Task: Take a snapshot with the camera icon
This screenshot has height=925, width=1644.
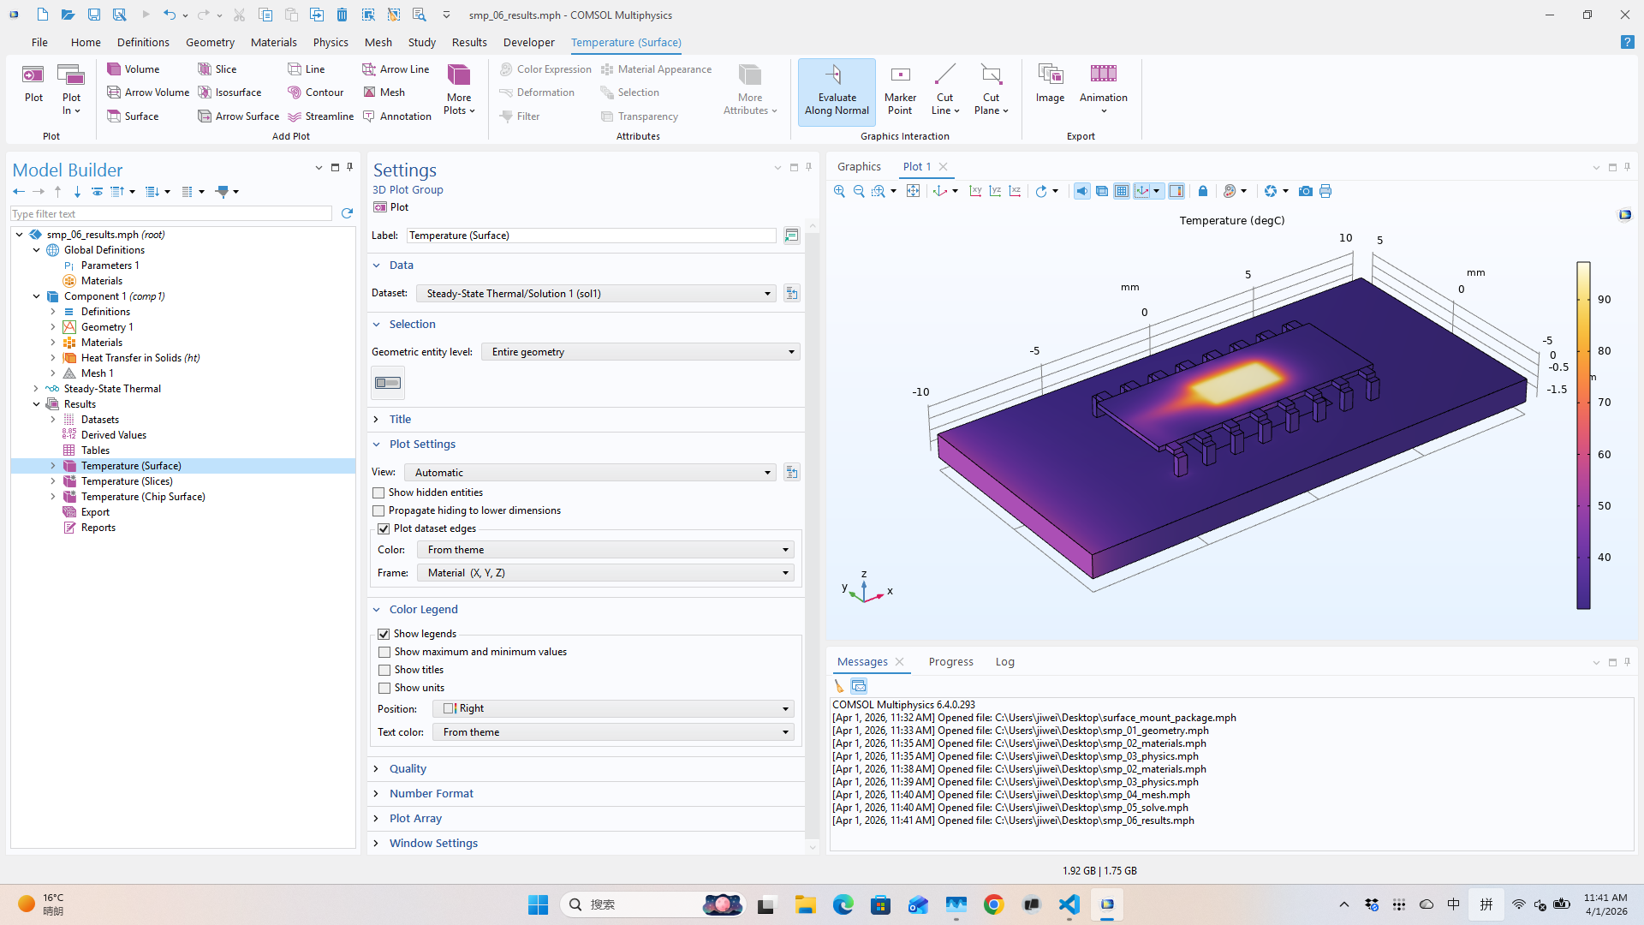Action: pyautogui.click(x=1305, y=191)
